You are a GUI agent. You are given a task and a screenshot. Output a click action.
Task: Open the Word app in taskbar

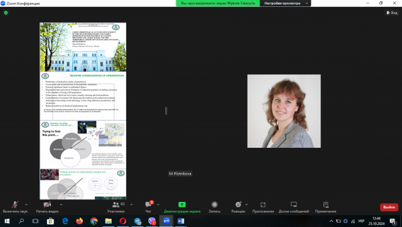pyautogui.click(x=180, y=221)
